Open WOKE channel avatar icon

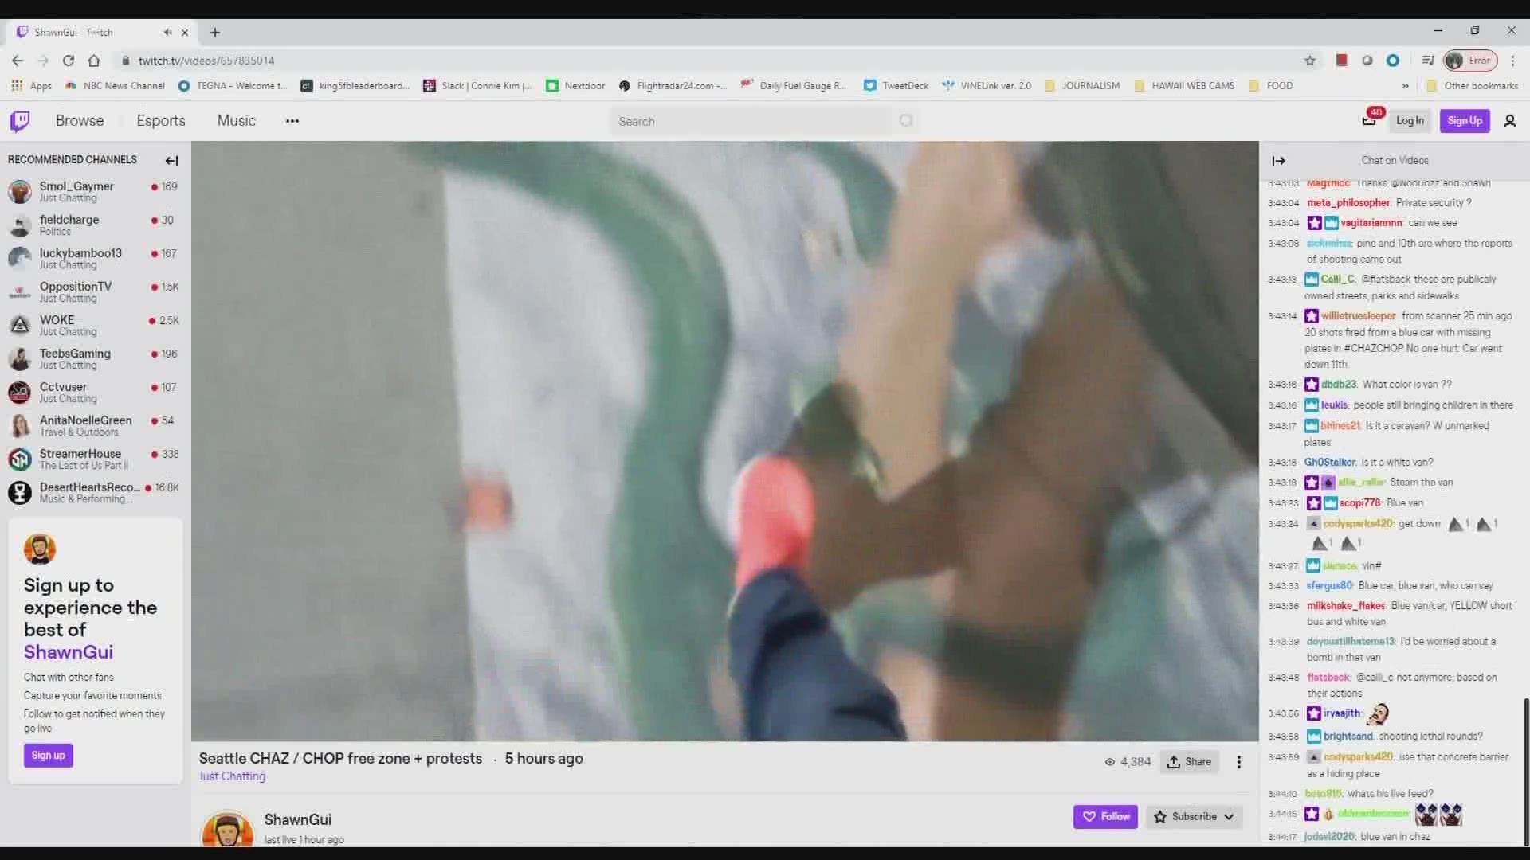point(20,325)
